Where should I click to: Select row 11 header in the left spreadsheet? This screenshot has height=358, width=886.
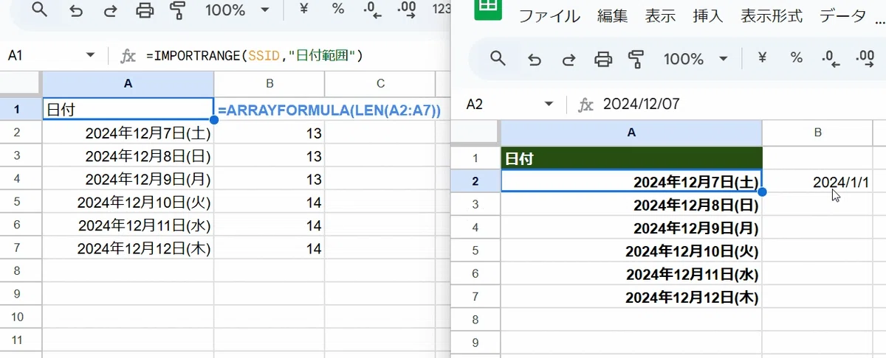(21, 341)
